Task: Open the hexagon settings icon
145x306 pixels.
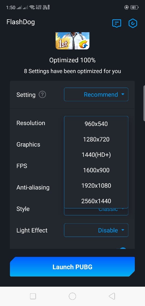Action: [133, 23]
